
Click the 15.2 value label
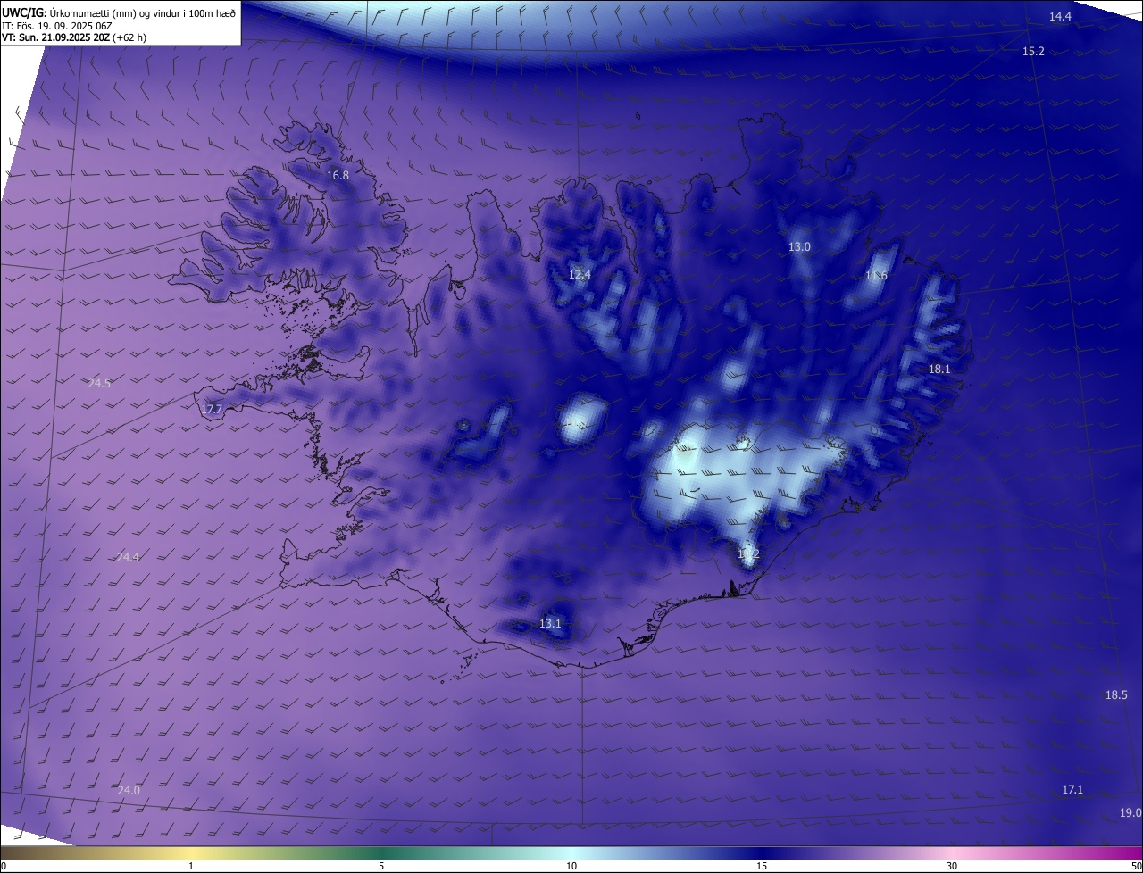click(1033, 52)
